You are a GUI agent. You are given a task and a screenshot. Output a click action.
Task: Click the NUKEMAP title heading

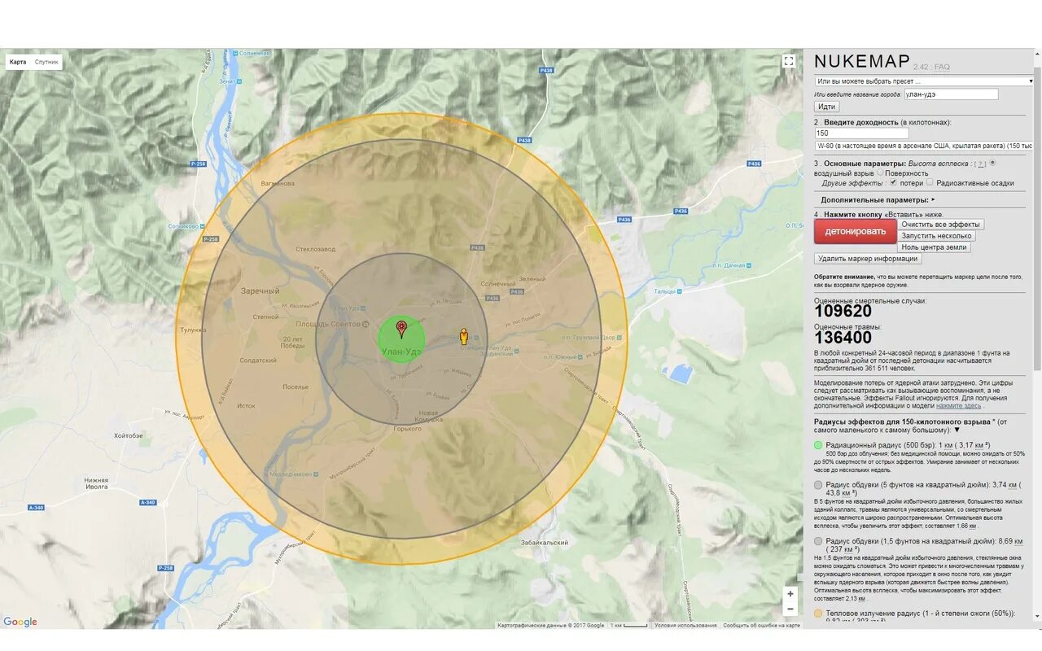coord(862,62)
